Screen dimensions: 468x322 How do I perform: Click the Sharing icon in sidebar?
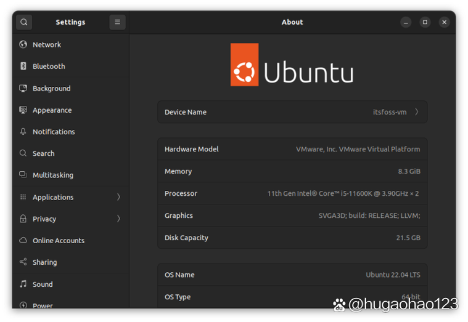click(x=23, y=262)
